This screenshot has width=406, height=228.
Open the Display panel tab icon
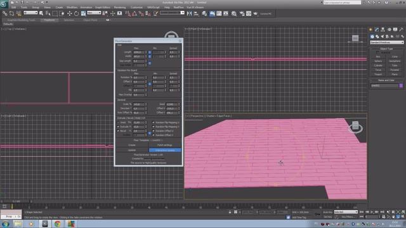coord(395,30)
